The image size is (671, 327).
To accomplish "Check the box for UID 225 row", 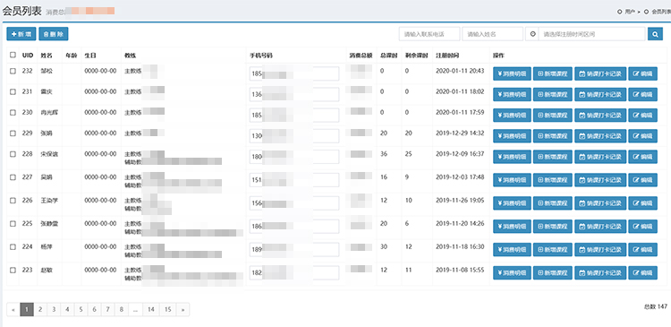I will tap(13, 224).
